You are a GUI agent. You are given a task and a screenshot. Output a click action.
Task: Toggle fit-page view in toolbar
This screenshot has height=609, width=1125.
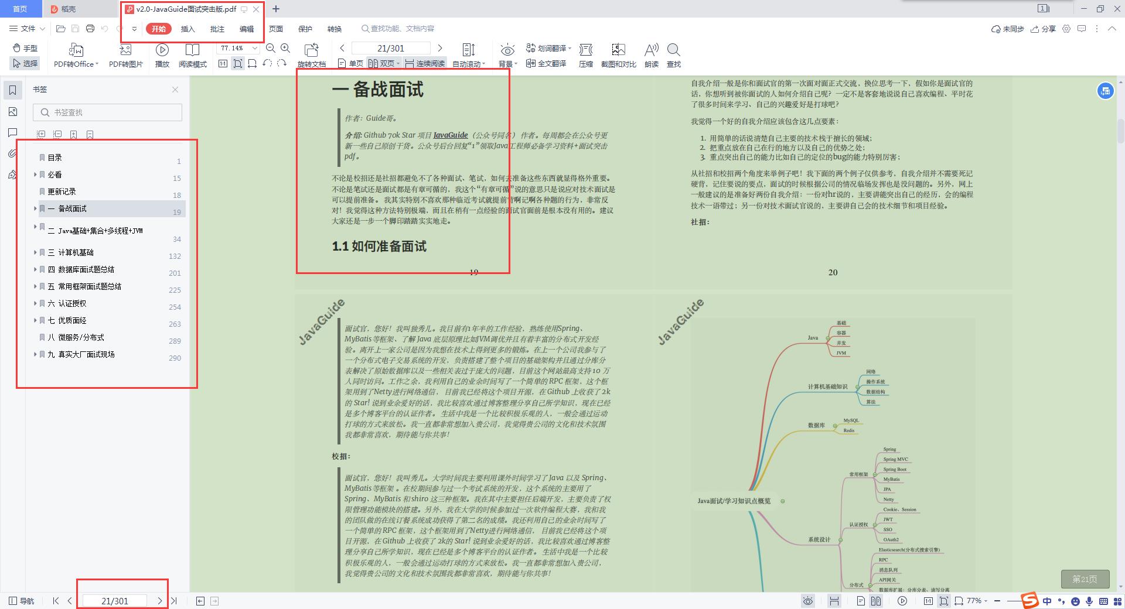[x=238, y=63]
